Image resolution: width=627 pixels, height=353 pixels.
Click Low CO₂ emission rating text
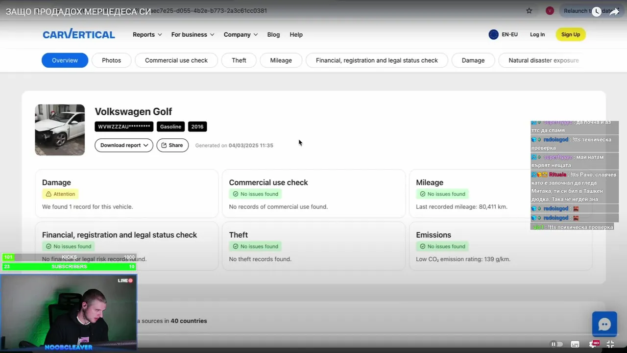pyautogui.click(x=463, y=259)
